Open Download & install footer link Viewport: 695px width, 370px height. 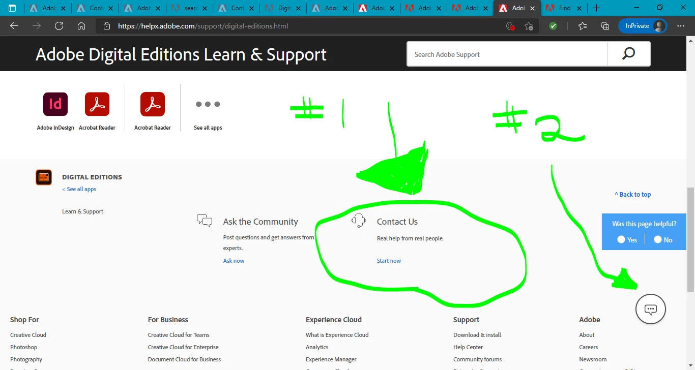[477, 335]
